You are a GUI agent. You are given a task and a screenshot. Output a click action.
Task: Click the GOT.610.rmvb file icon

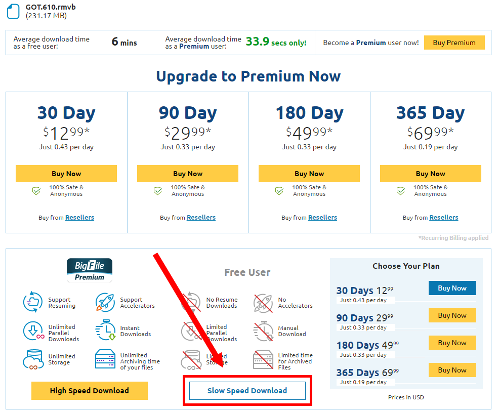(13, 12)
